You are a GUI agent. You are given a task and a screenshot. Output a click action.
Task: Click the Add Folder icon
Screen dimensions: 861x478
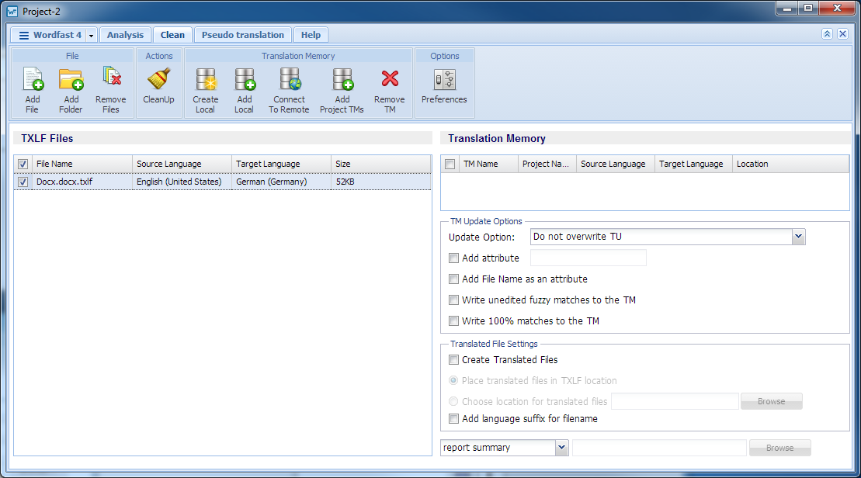coord(71,79)
